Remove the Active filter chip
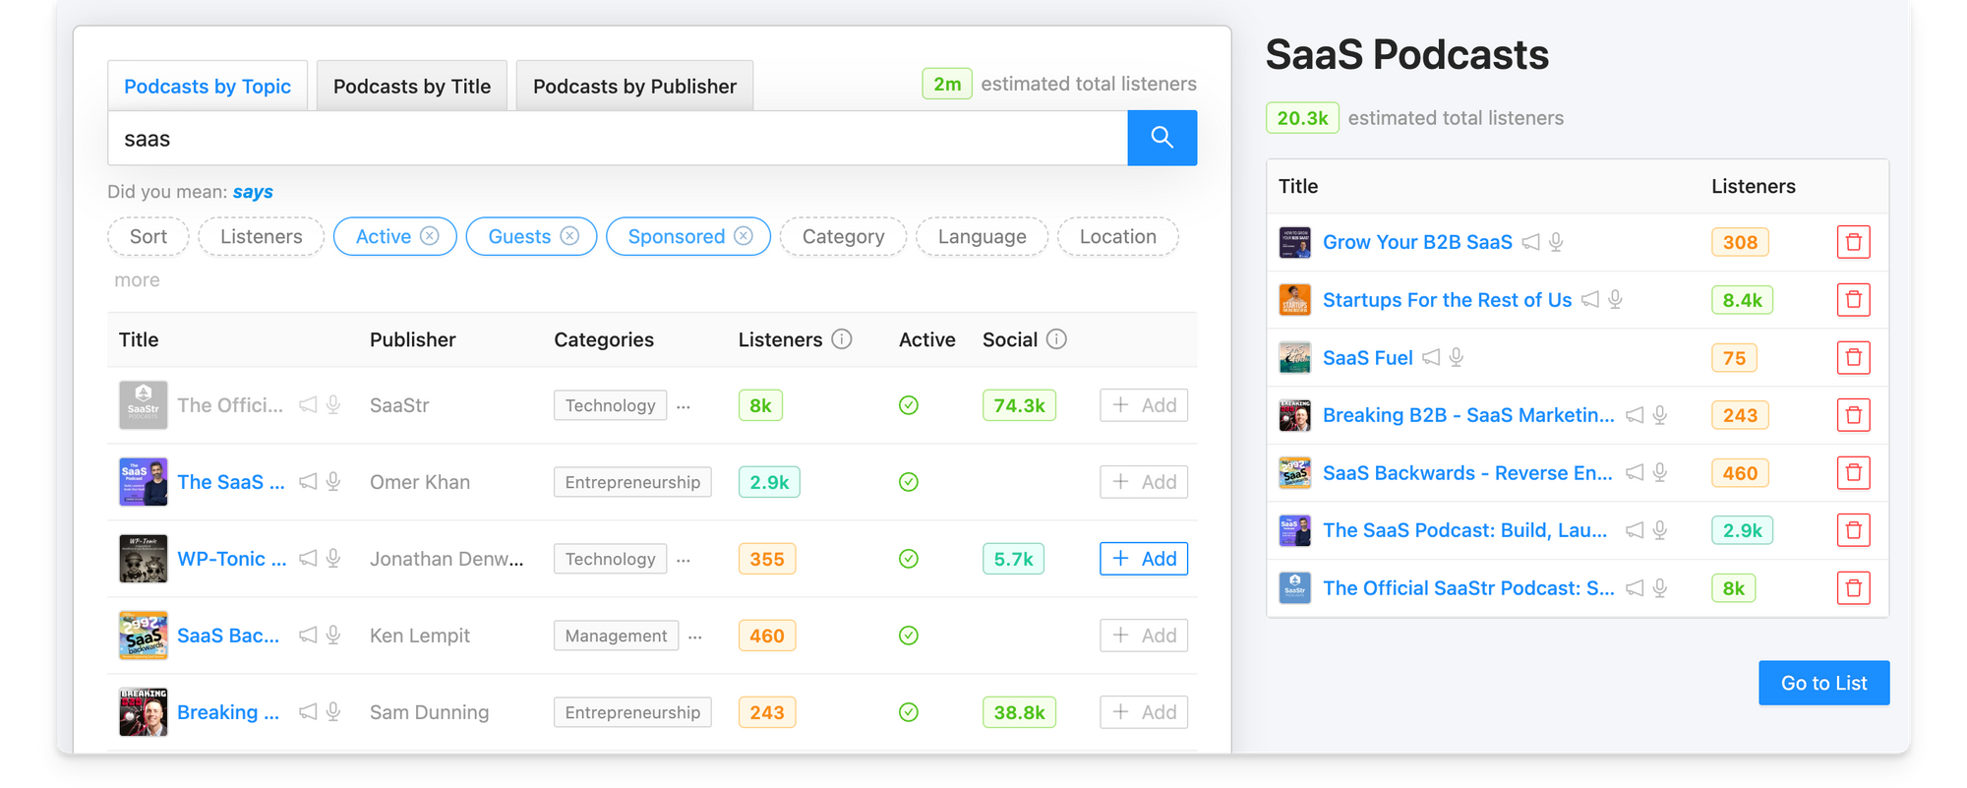This screenshot has height=788, width=1967. pos(430,236)
